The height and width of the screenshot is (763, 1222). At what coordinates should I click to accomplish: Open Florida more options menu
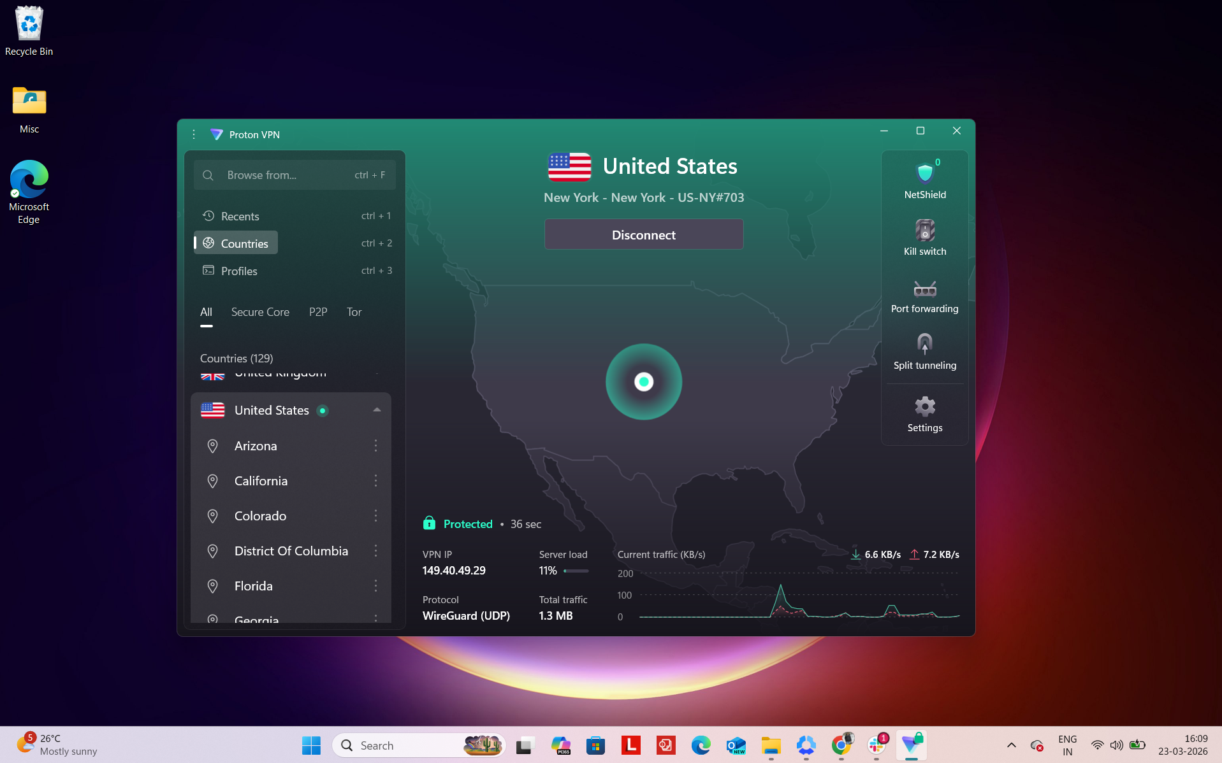[x=375, y=586]
